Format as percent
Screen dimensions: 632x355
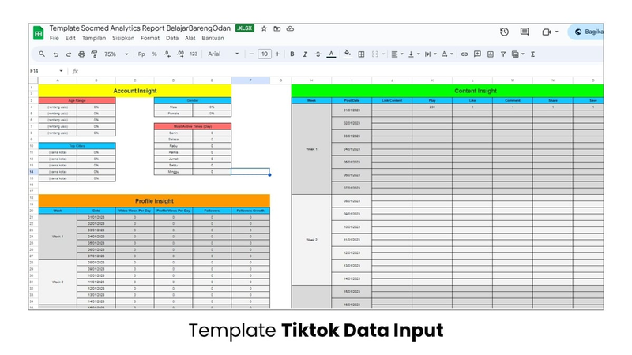pyautogui.click(x=154, y=54)
